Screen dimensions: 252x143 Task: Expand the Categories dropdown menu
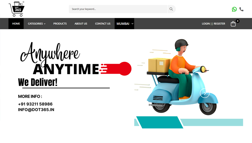click(37, 24)
